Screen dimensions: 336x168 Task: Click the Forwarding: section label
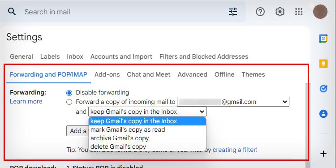[x=28, y=93]
